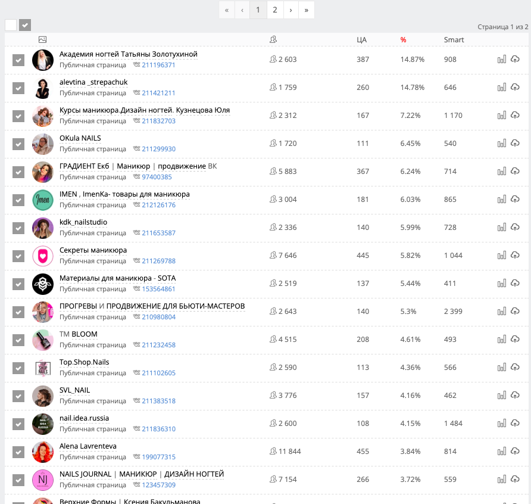Go to next page with single arrow
Image resolution: width=531 pixels, height=504 pixels.
coord(291,10)
